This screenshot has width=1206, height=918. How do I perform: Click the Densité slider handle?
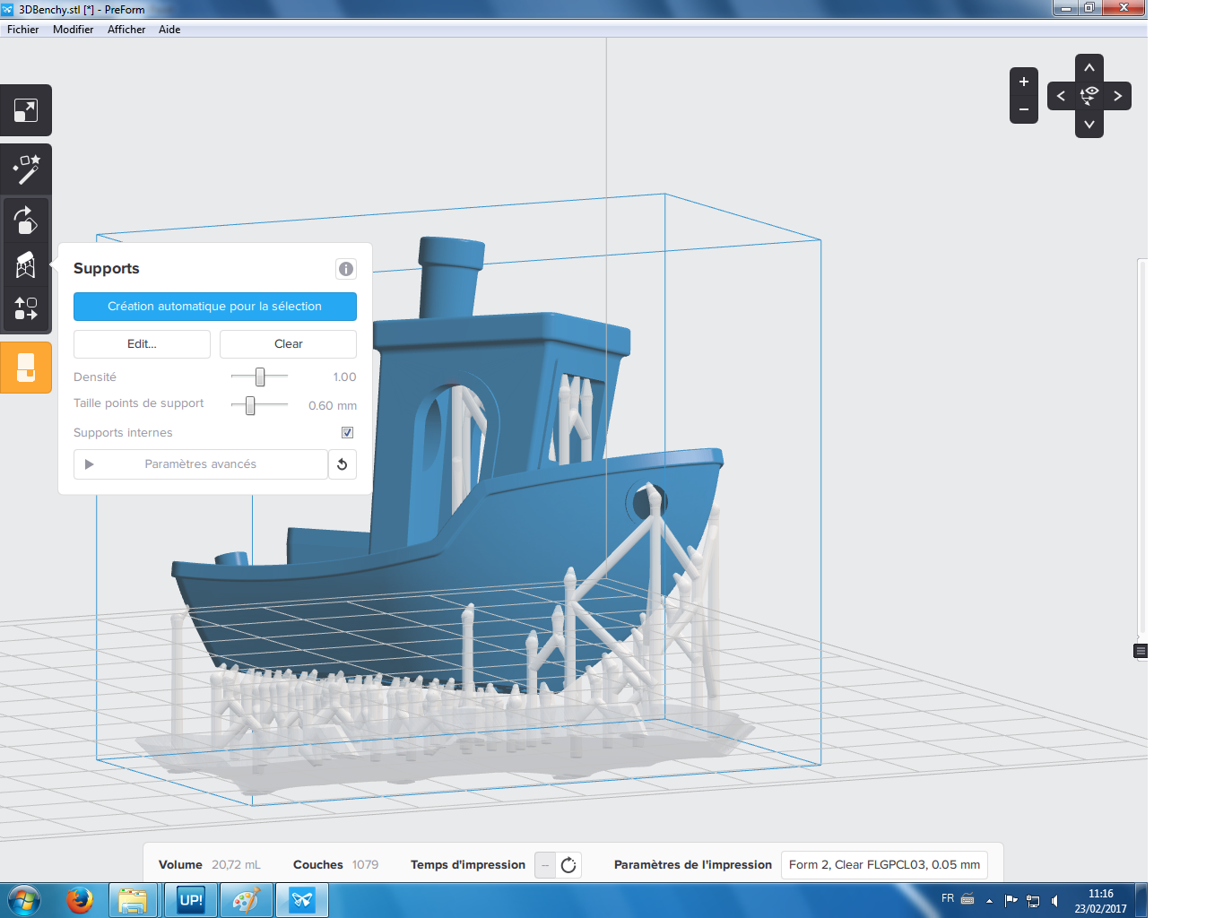[260, 377]
